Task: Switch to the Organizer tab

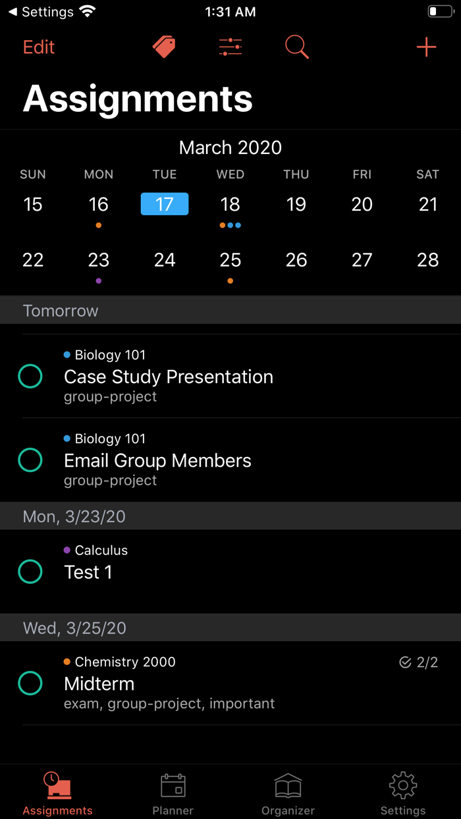Action: tap(288, 793)
